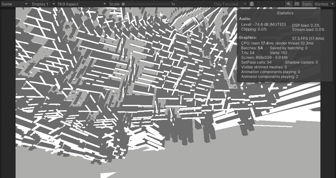The image size is (336, 178).
Task: Open the Play Focused dropdown
Action: pyautogui.click(x=230, y=4)
